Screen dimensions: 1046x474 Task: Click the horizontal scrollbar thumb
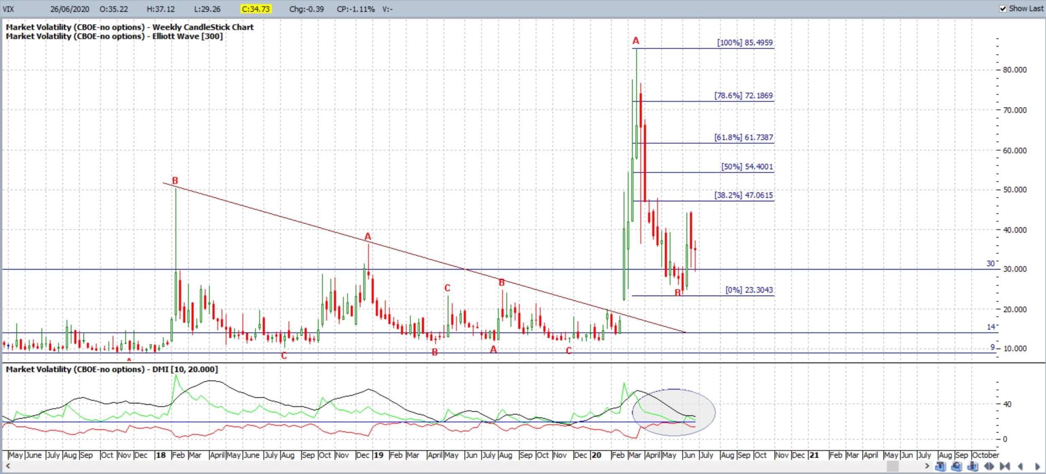[x=892, y=466]
